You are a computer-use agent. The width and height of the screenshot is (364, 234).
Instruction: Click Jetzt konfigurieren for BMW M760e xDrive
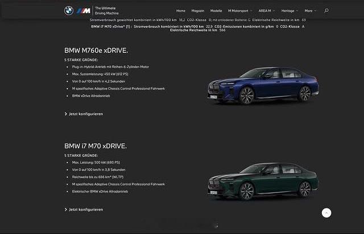point(86,114)
